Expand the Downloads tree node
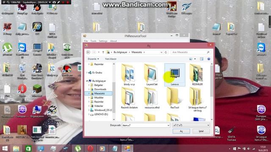Image resolution: width=271 pixels, height=152 pixels. coord(89,89)
